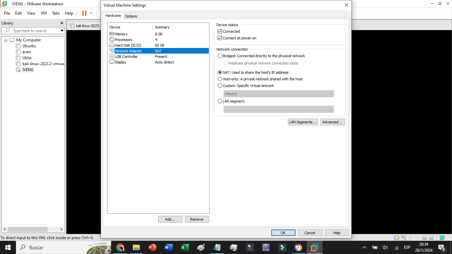This screenshot has width=452, height=254.
Task: Select NAT network connection option
Action: click(x=220, y=72)
